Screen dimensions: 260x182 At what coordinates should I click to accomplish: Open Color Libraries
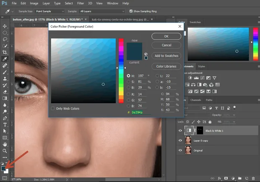click(166, 66)
